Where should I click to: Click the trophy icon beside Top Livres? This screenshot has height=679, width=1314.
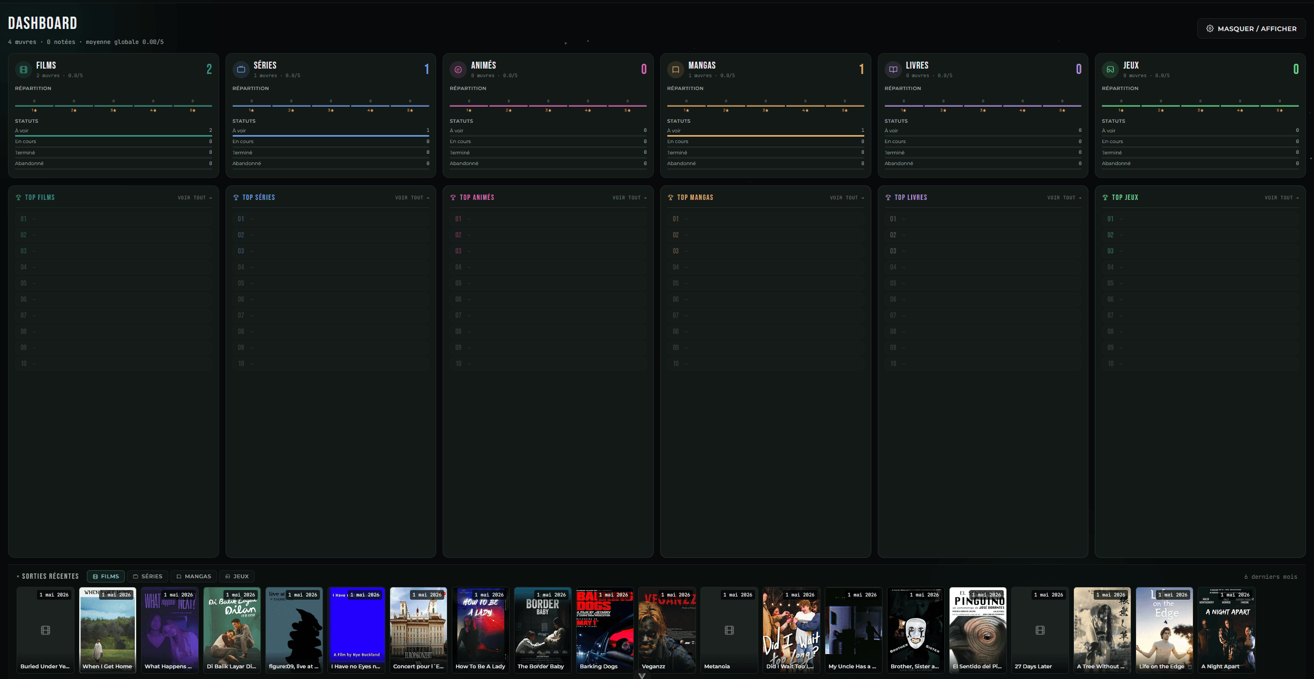[x=888, y=198]
